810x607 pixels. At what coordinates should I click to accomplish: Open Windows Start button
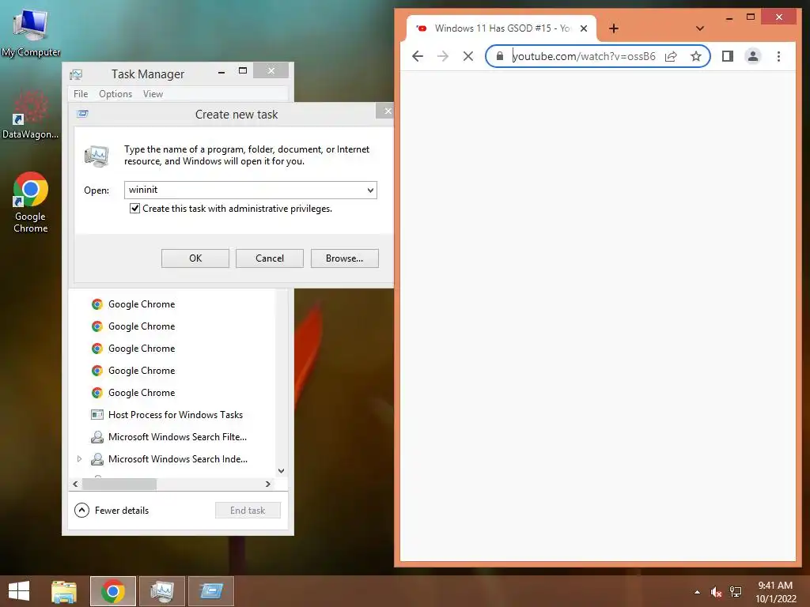(x=19, y=591)
